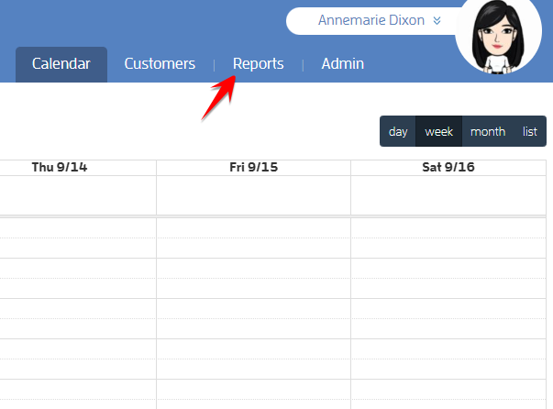Open the Calendar tab
553x409 pixels.
(61, 64)
